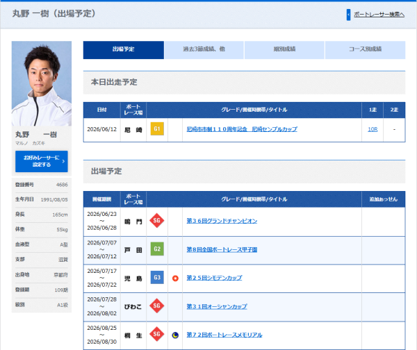Click the 2026/06/23～2026/06/28 date cell
Viewport: 417px width, 350px height.
point(102,221)
